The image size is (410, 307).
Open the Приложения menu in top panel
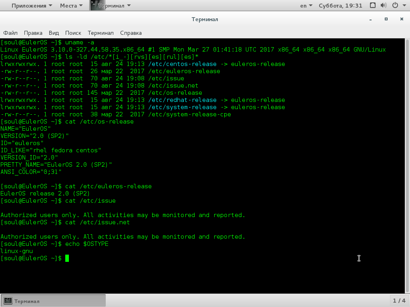[x=32, y=6]
